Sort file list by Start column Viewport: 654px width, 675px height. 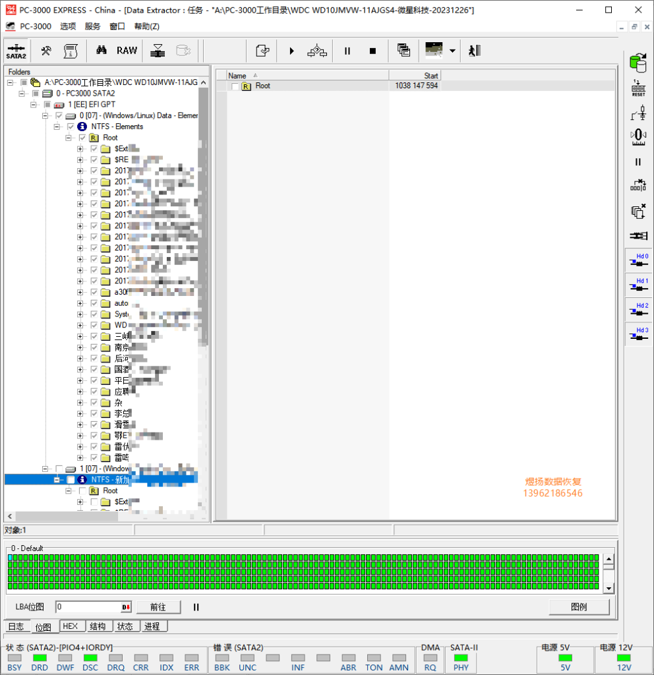pos(415,75)
